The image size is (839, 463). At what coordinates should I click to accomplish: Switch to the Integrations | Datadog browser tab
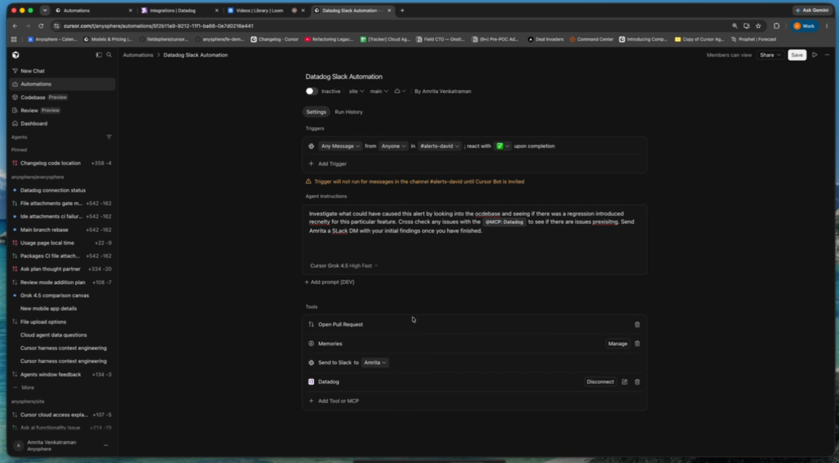point(179,10)
